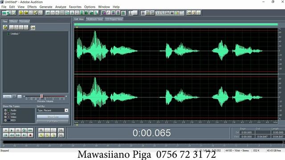The height and width of the screenshot is (160, 285).
Task: Click the red Record button
Action: pos(30,135)
